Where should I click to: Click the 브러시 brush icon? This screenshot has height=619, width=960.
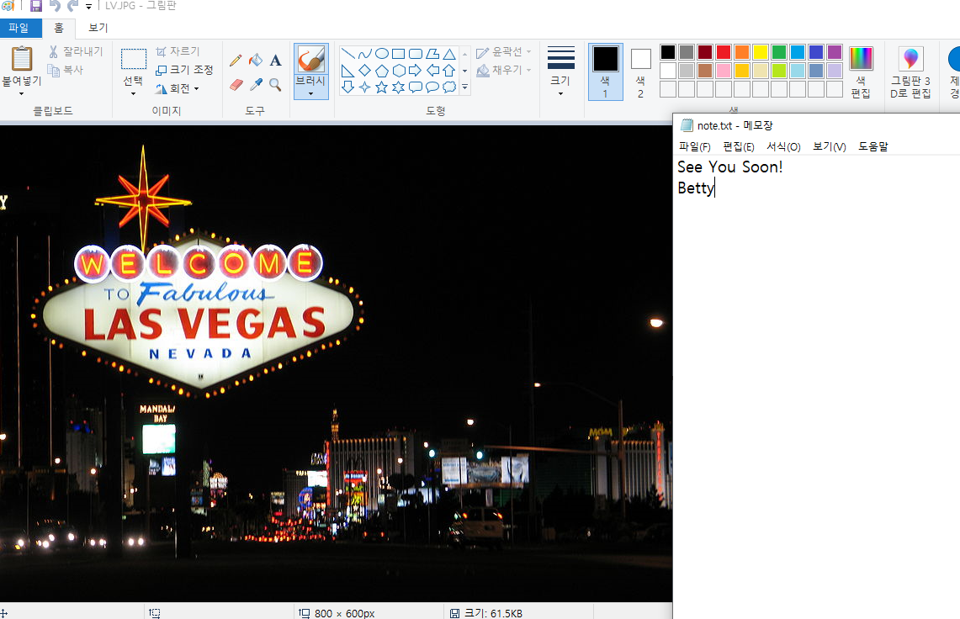(x=311, y=60)
